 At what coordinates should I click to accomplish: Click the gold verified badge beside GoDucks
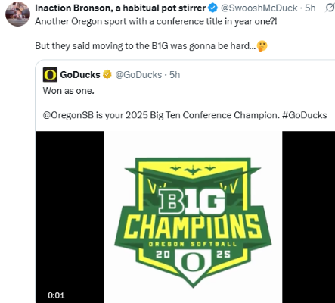pos(107,74)
